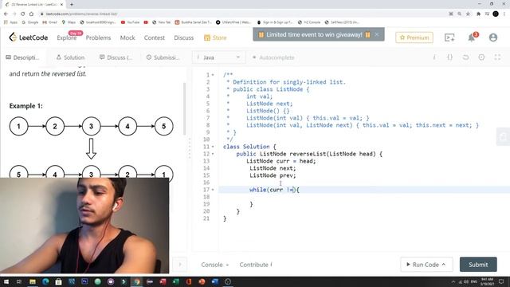Expand the Console panel

coord(214,265)
